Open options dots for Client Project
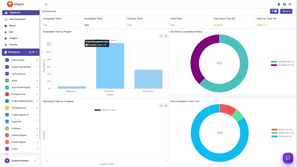297x167 pixels. coord(37,60)
